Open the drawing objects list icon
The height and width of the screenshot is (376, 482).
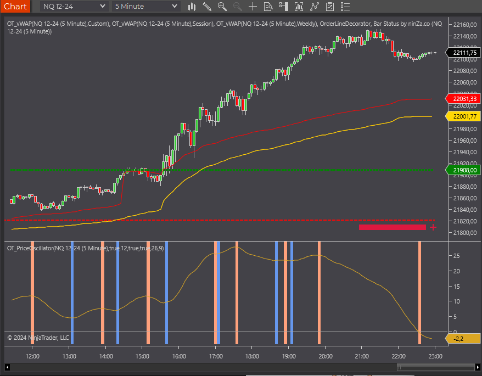click(x=345, y=7)
